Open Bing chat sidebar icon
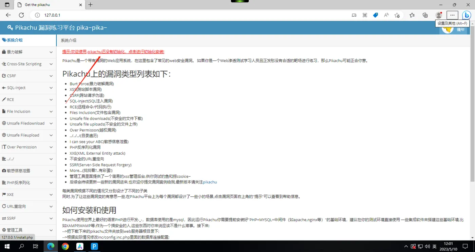475x252 pixels. [467, 15]
